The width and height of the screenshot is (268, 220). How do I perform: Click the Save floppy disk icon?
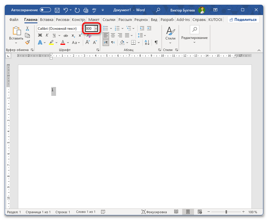click(57, 10)
